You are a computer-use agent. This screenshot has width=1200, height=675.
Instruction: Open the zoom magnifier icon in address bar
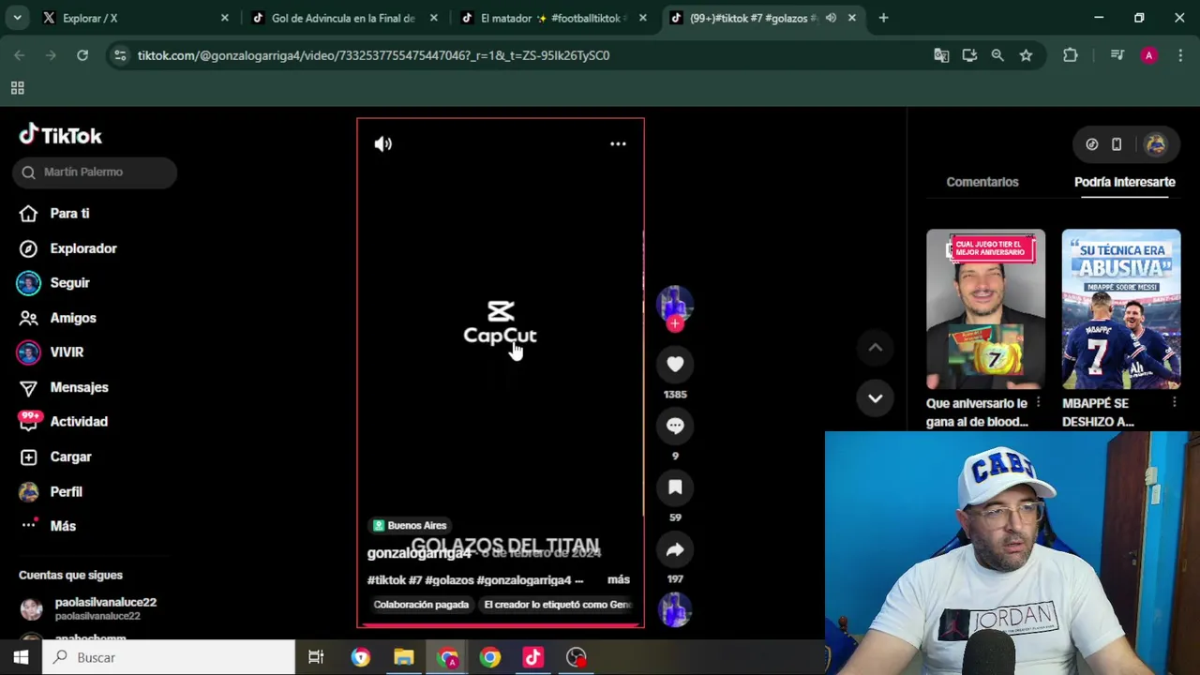(x=997, y=55)
